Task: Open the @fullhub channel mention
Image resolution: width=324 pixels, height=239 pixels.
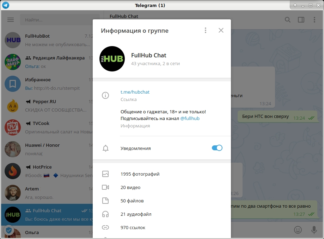Action: 190,118
